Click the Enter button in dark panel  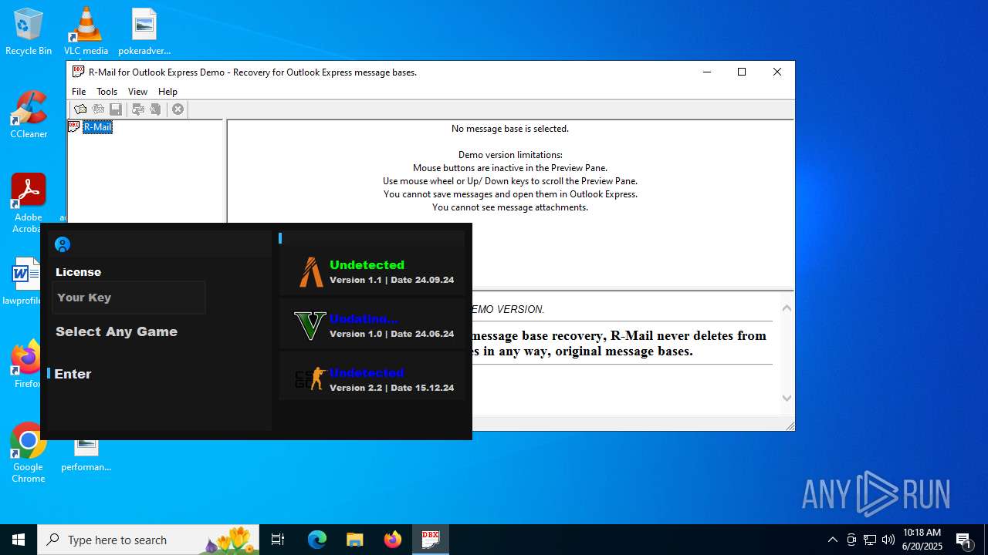coord(73,374)
